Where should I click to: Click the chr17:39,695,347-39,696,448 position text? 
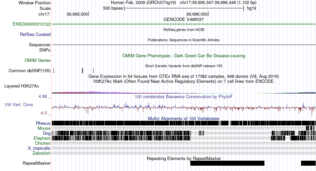click(x=218, y=3)
